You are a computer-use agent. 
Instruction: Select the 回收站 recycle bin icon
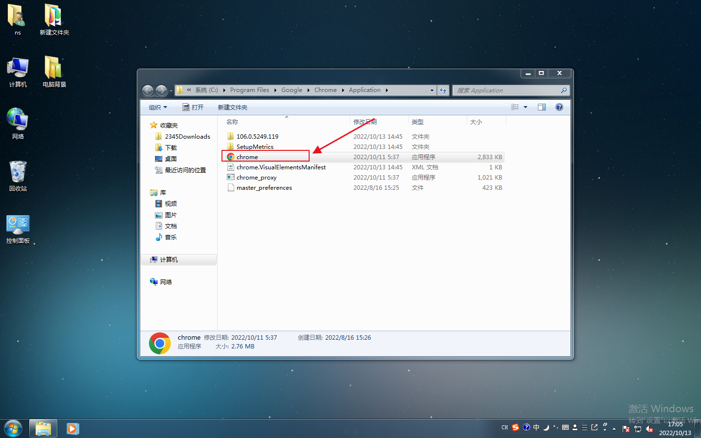click(18, 172)
